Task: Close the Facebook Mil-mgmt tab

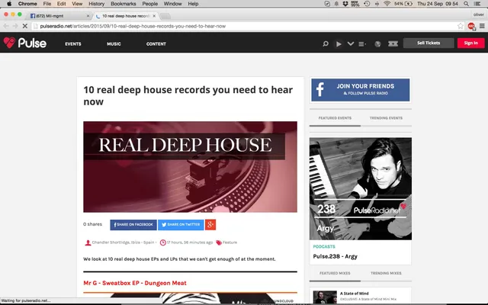Action: point(88,16)
